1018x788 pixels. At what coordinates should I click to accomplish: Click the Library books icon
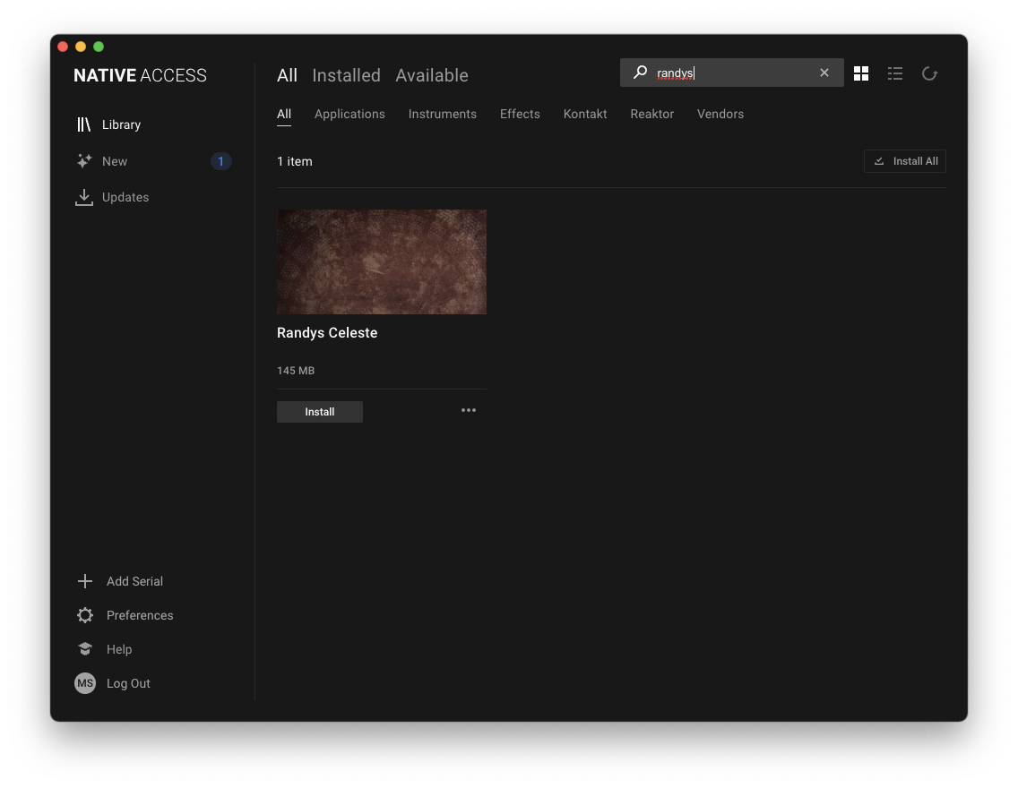tap(83, 124)
